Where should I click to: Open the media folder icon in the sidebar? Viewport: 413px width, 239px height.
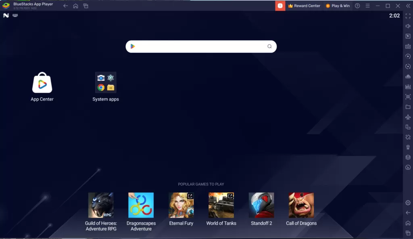[408, 107]
